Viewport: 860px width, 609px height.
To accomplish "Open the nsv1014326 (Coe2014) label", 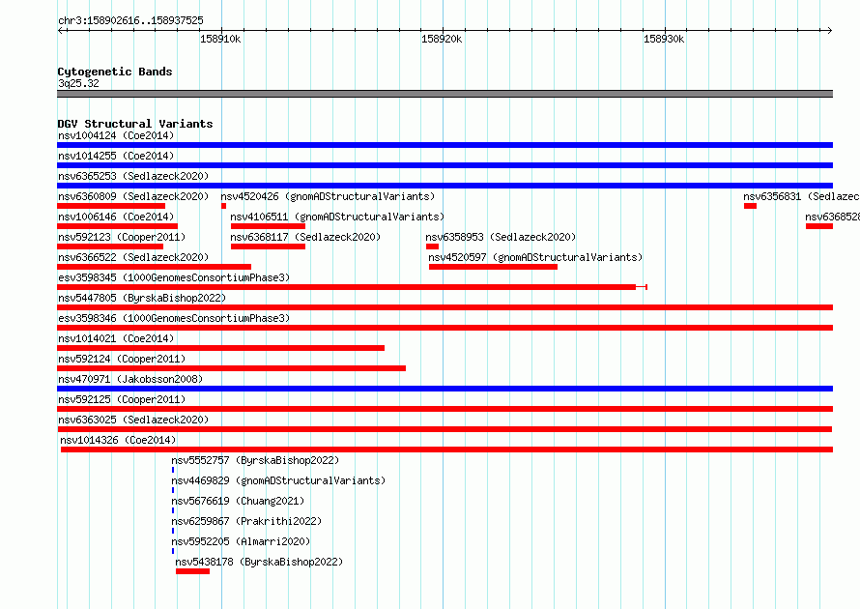I will click(118, 440).
